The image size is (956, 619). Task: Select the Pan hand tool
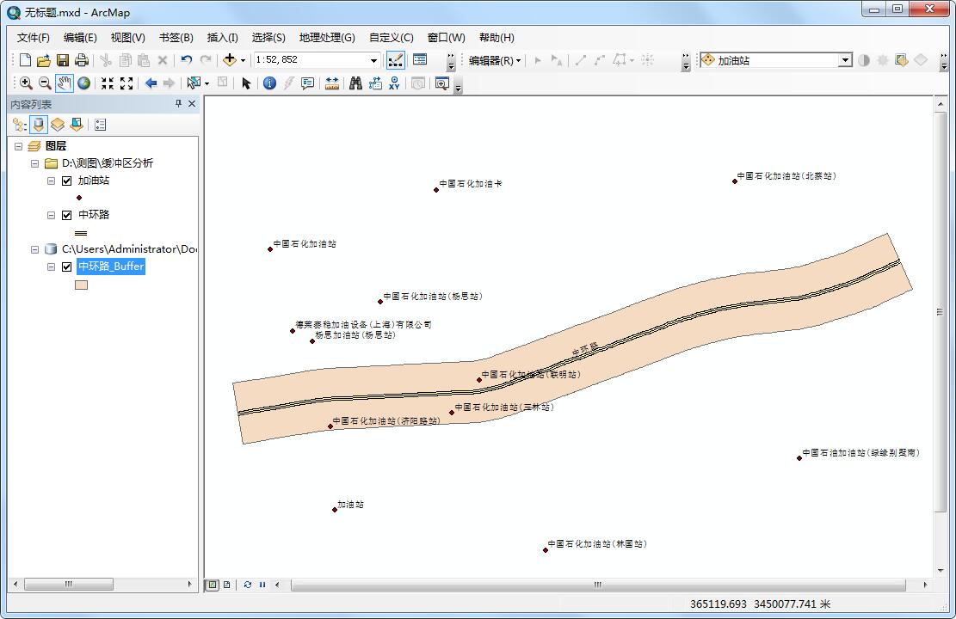[64, 83]
